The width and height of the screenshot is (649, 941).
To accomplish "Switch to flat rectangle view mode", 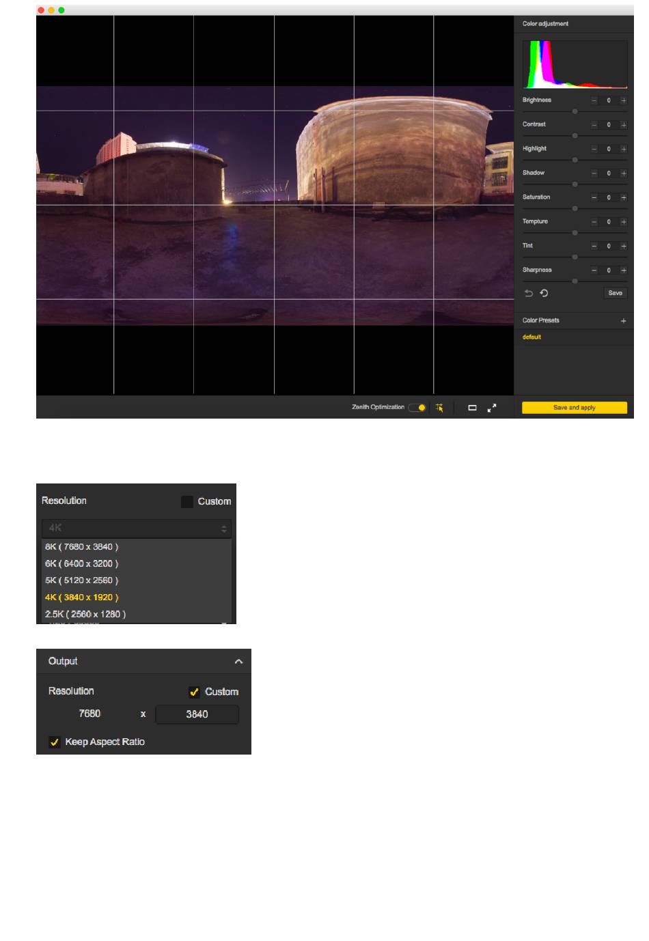I will pyautogui.click(x=472, y=408).
